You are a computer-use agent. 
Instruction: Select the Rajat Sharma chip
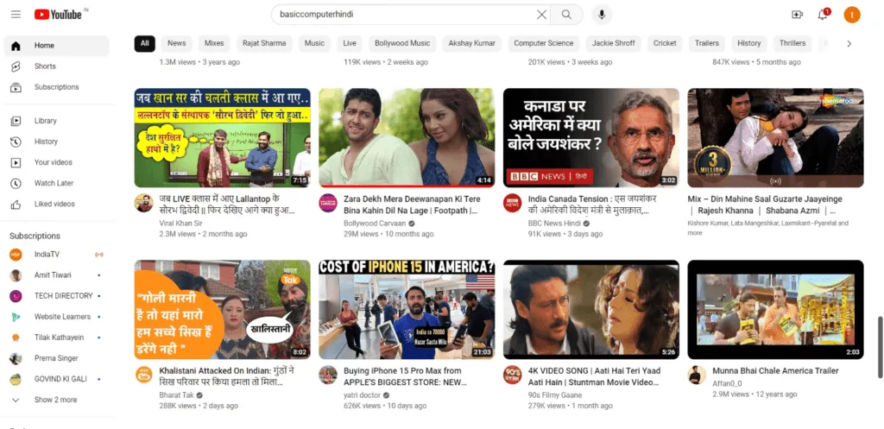(264, 43)
